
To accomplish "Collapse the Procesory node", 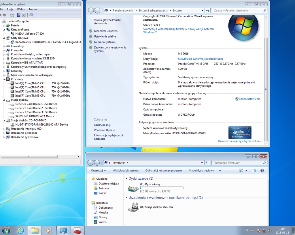I will [4, 79].
